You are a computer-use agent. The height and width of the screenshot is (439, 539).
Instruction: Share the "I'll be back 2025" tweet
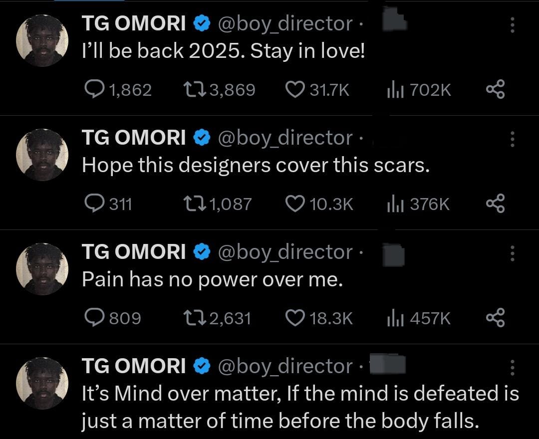tap(495, 90)
